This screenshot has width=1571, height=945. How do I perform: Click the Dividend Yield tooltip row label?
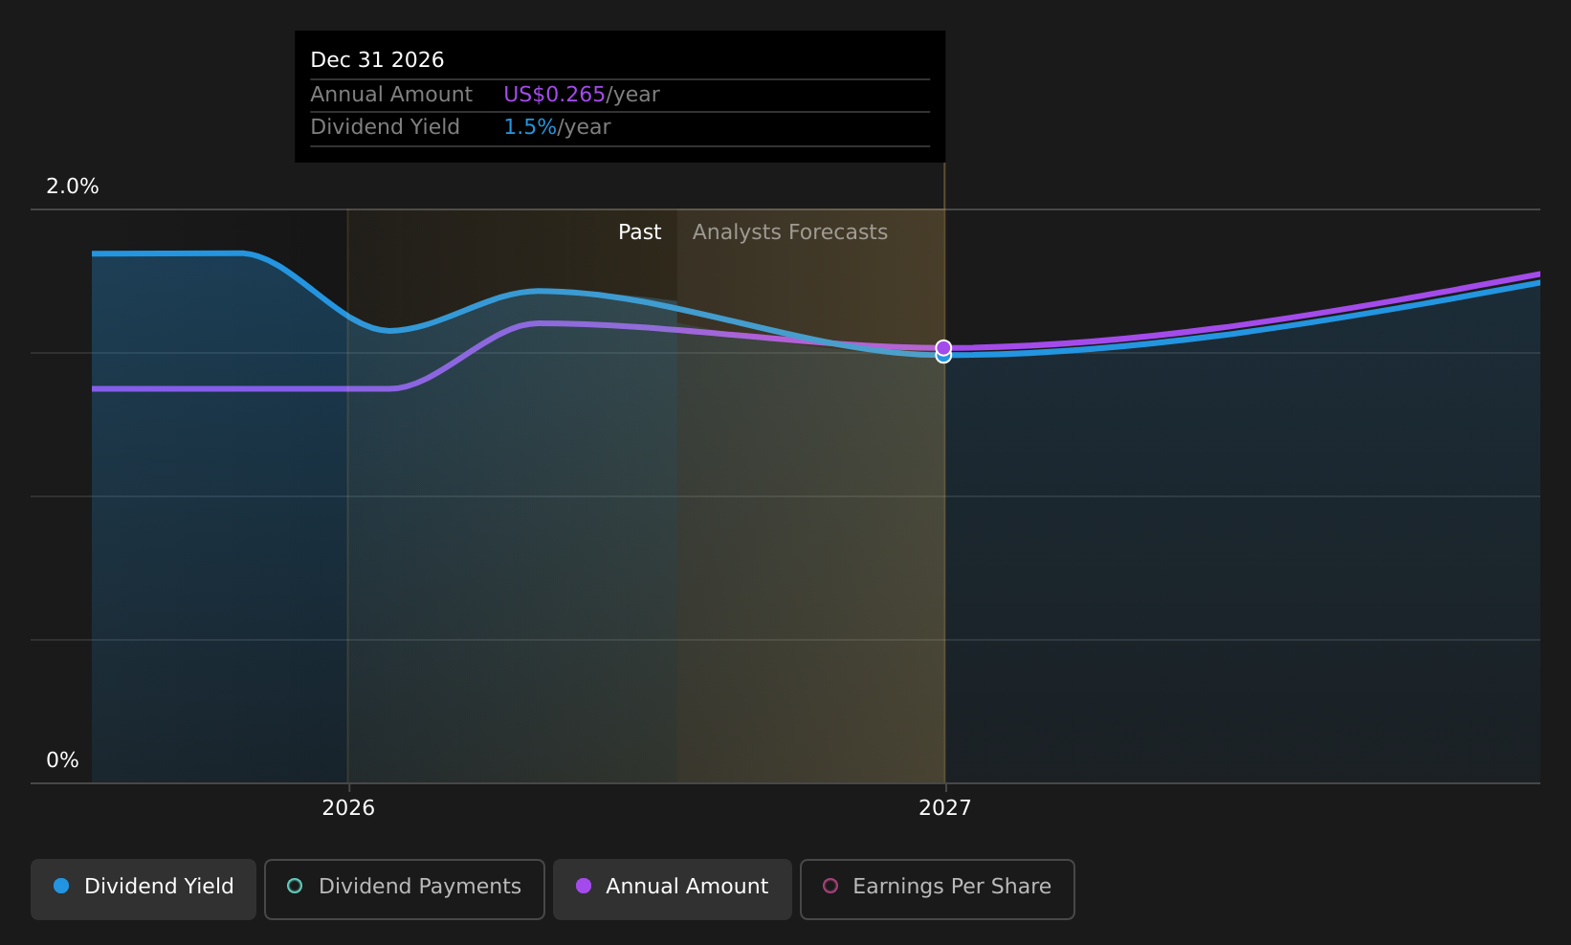pos(385,127)
